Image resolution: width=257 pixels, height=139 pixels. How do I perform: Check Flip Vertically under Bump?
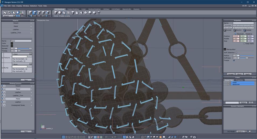tap(25, 71)
